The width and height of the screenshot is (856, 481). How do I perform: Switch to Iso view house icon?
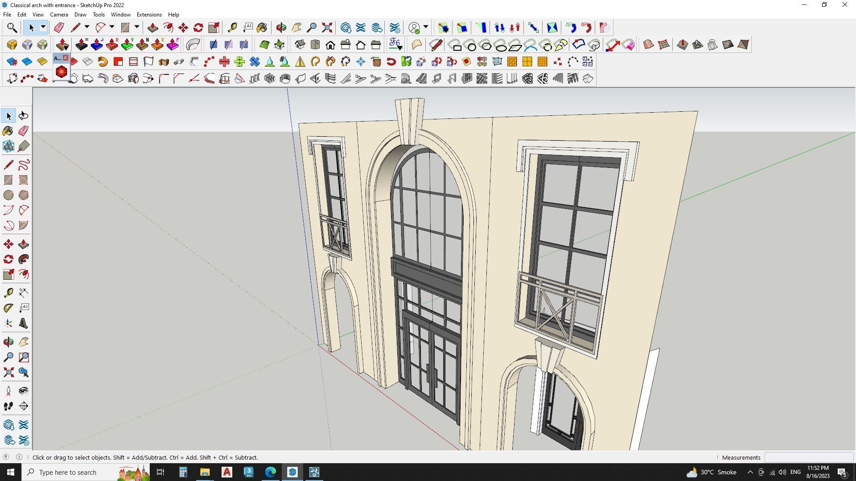click(x=300, y=45)
